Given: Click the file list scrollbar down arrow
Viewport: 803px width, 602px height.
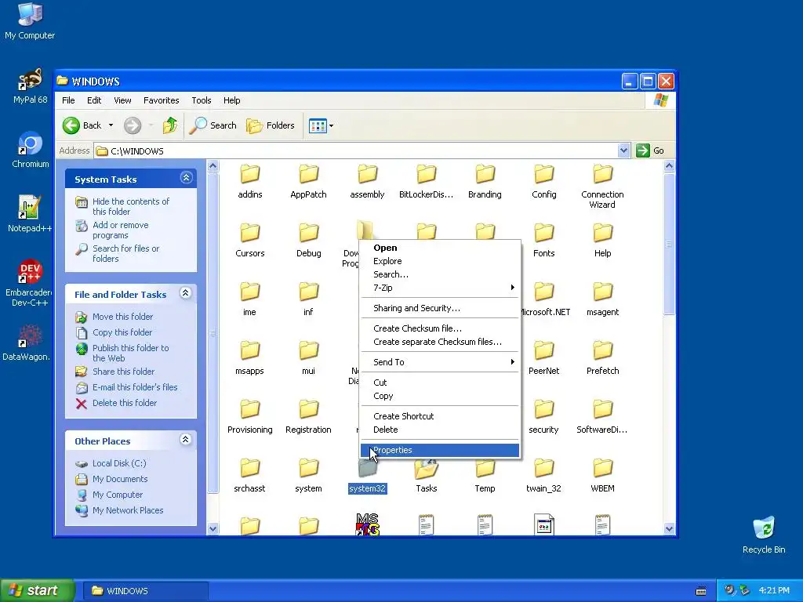Looking at the screenshot, I should pyautogui.click(x=669, y=529).
